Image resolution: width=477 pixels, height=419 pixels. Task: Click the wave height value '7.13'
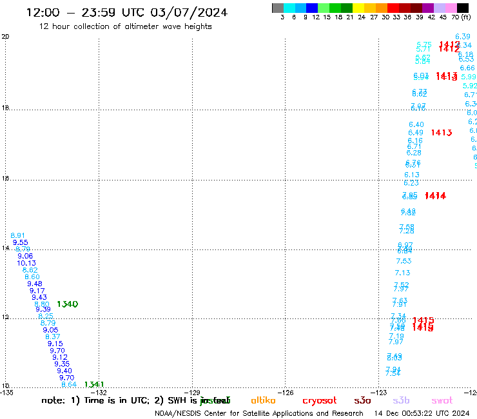point(402,273)
